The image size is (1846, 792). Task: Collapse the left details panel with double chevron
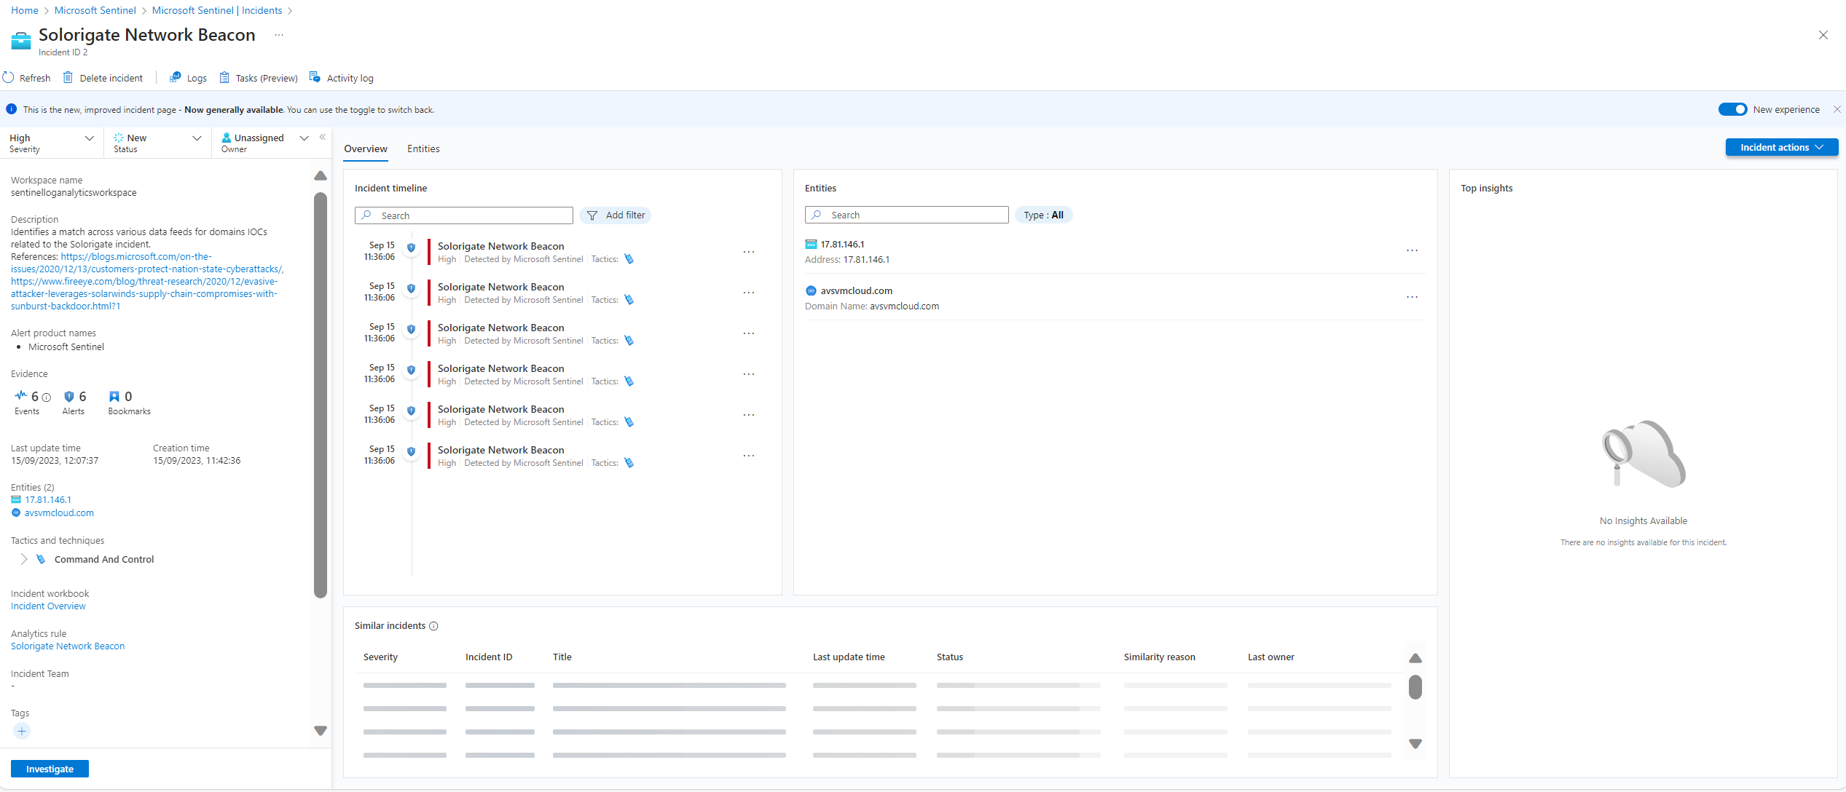pyautogui.click(x=322, y=137)
